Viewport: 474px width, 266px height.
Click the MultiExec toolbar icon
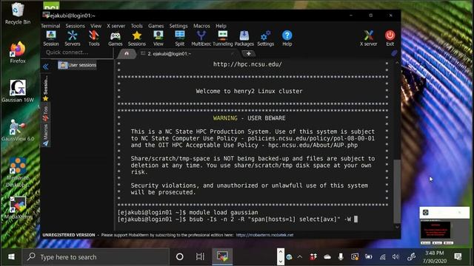pos(201,38)
